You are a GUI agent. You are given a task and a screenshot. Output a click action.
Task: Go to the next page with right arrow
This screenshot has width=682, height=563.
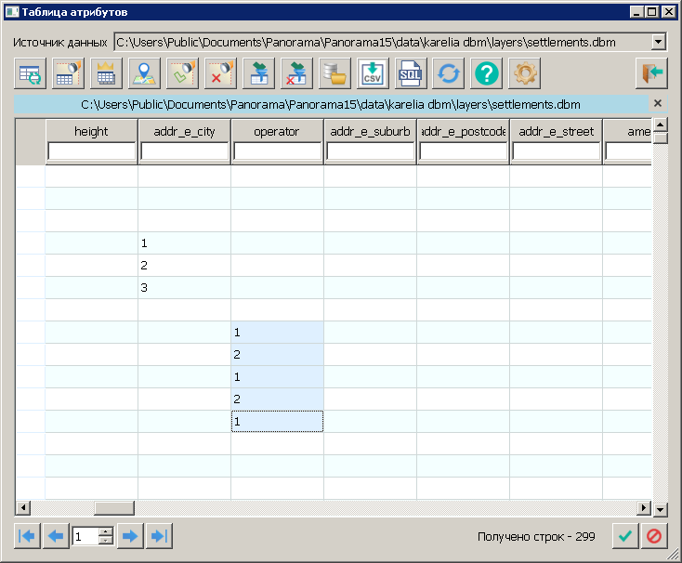click(130, 536)
